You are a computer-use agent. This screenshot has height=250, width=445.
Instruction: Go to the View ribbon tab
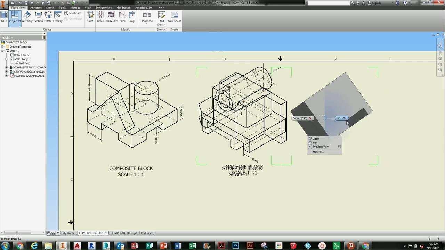(x=88, y=7)
